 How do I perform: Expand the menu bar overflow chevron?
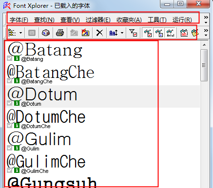pyautogui.click(x=206, y=19)
